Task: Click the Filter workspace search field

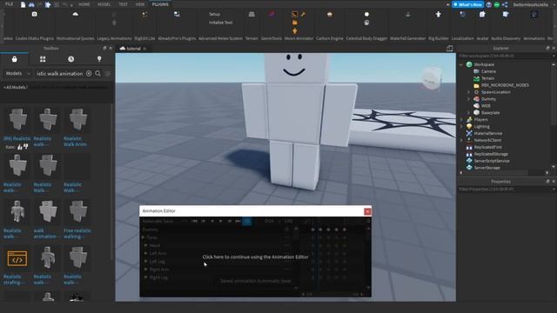Action: (505, 56)
